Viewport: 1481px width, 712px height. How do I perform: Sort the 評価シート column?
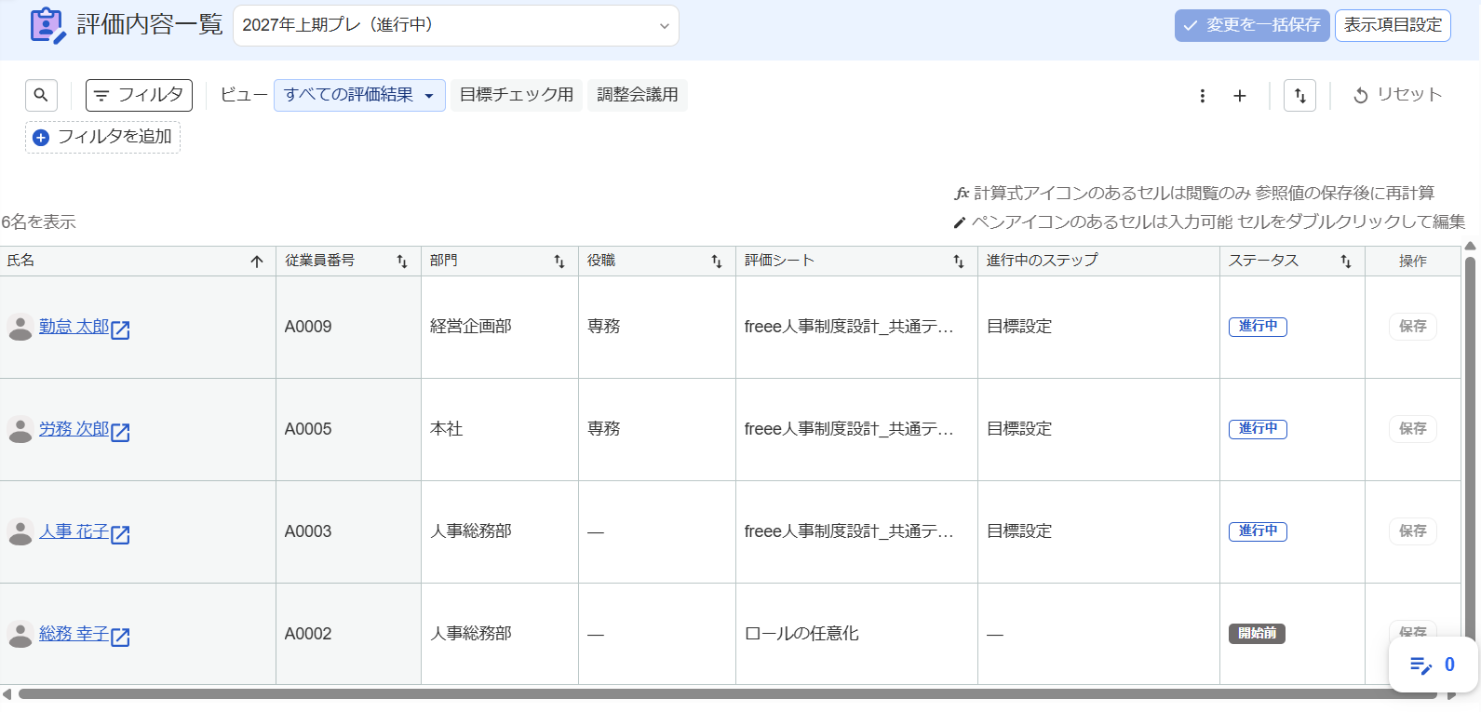point(959,262)
